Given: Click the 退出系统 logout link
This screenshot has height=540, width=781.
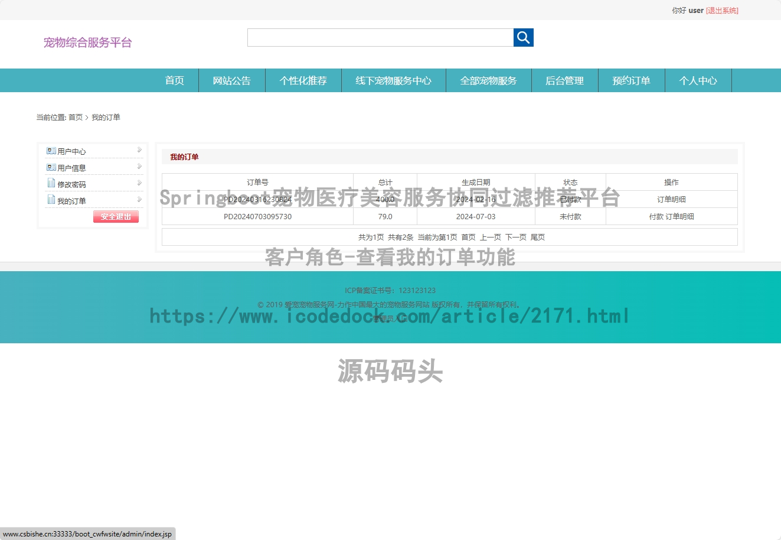Looking at the screenshot, I should click(722, 11).
